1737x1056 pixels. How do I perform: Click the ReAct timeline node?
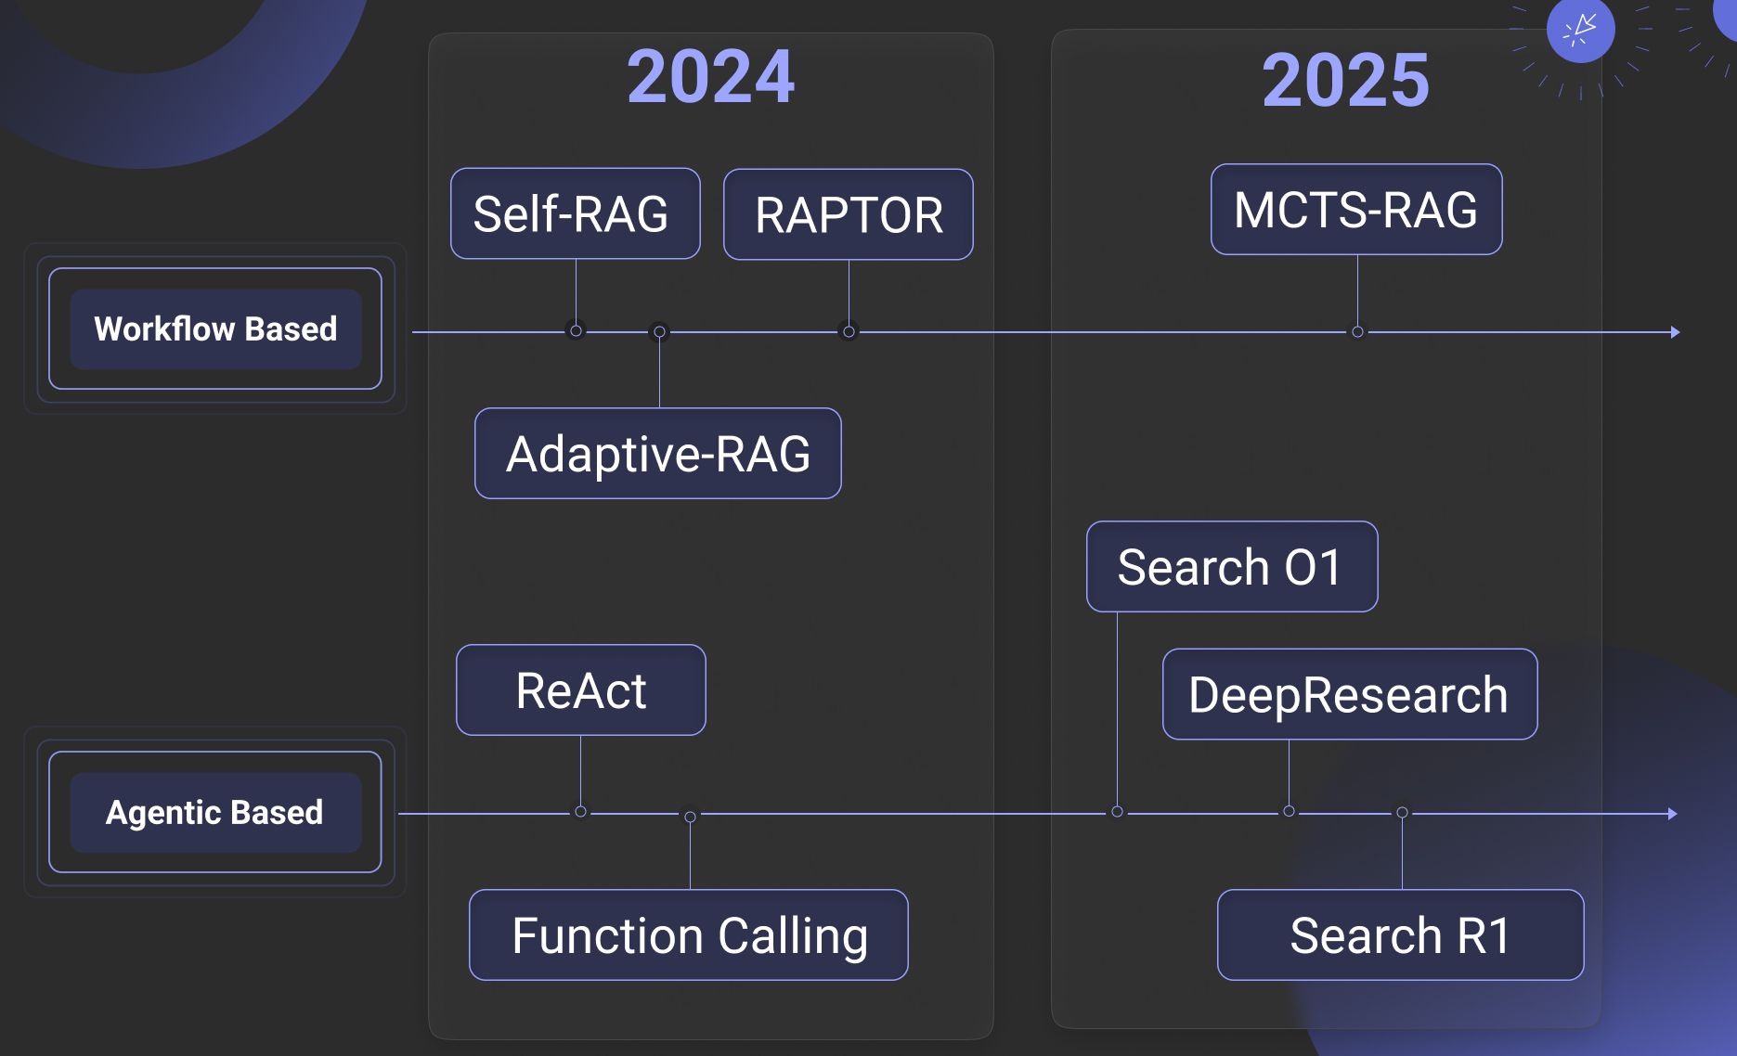coord(580,812)
